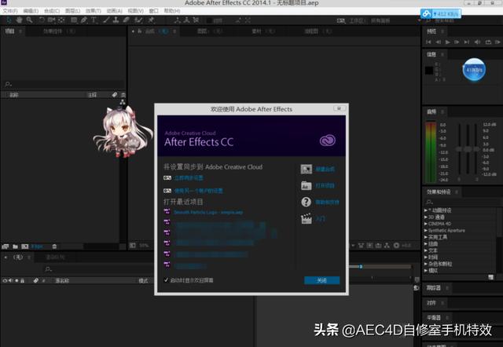
Task: Uncheck show welcome screen at startup checkbox
Action: click(166, 280)
